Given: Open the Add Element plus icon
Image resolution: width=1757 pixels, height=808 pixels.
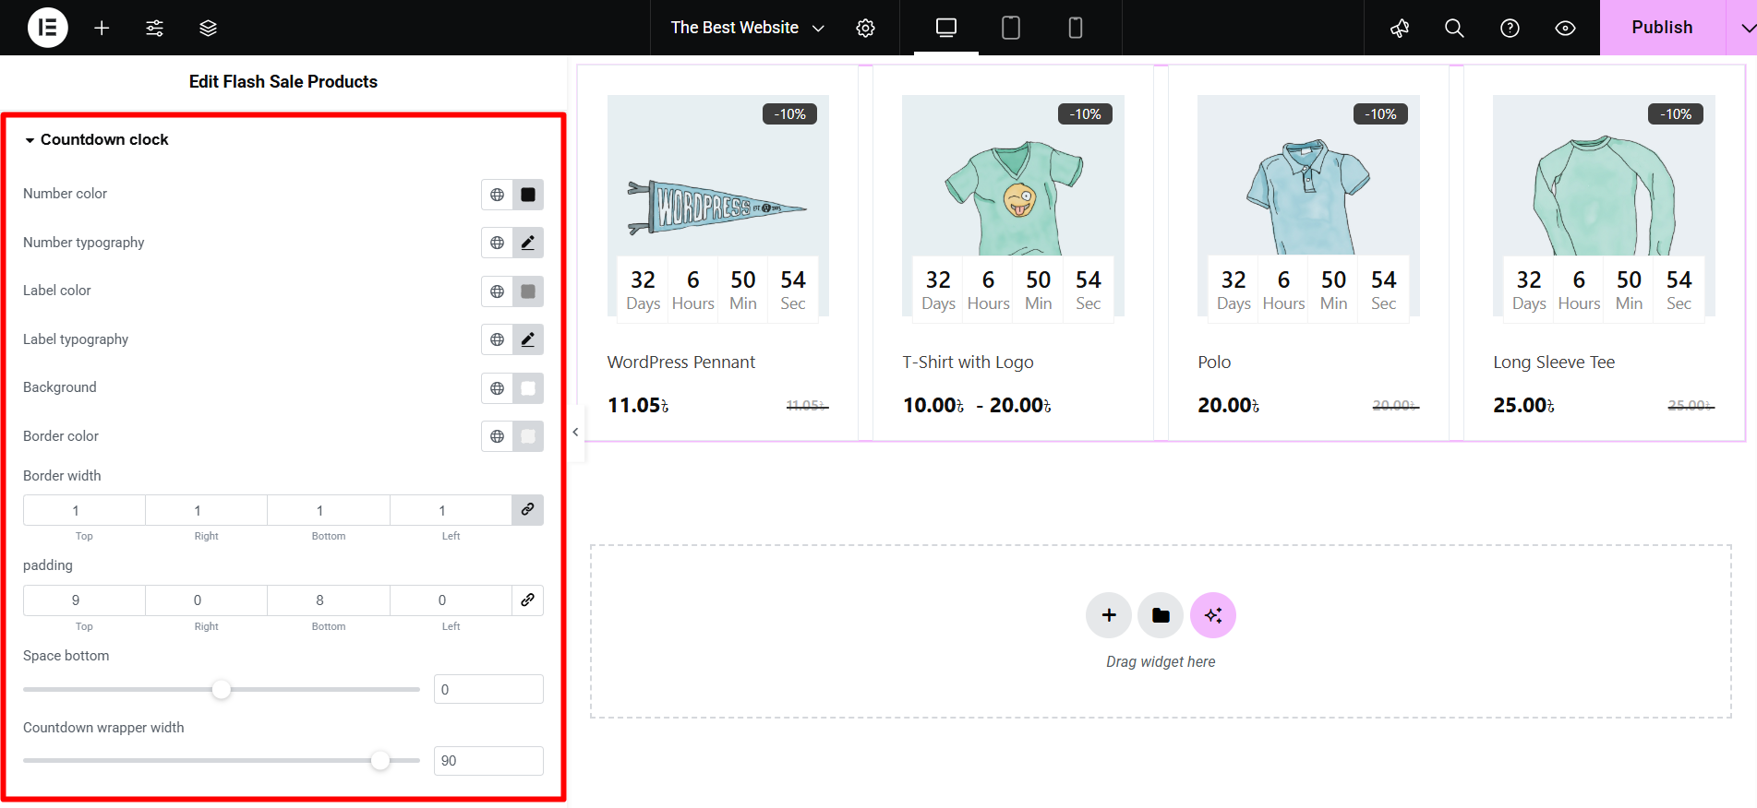Looking at the screenshot, I should (102, 28).
